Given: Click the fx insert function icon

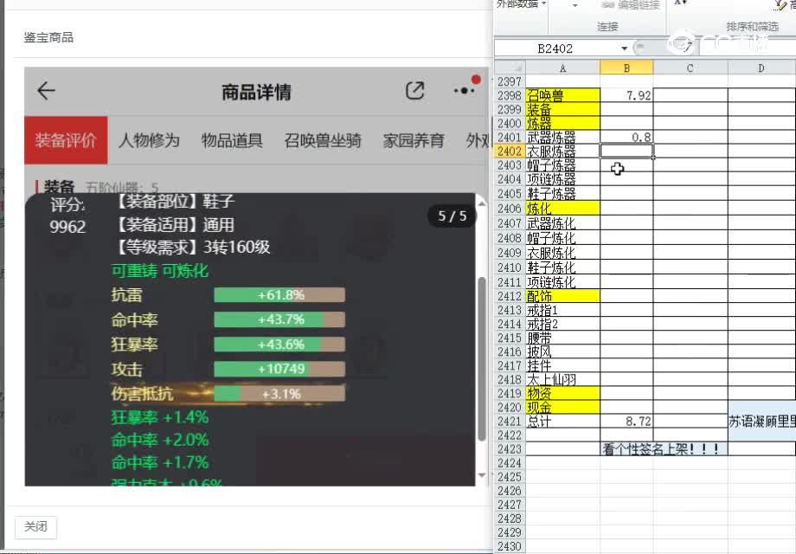Looking at the screenshot, I should (687, 48).
